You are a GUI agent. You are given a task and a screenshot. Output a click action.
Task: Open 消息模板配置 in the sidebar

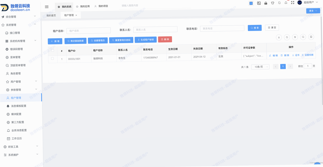[19, 106]
